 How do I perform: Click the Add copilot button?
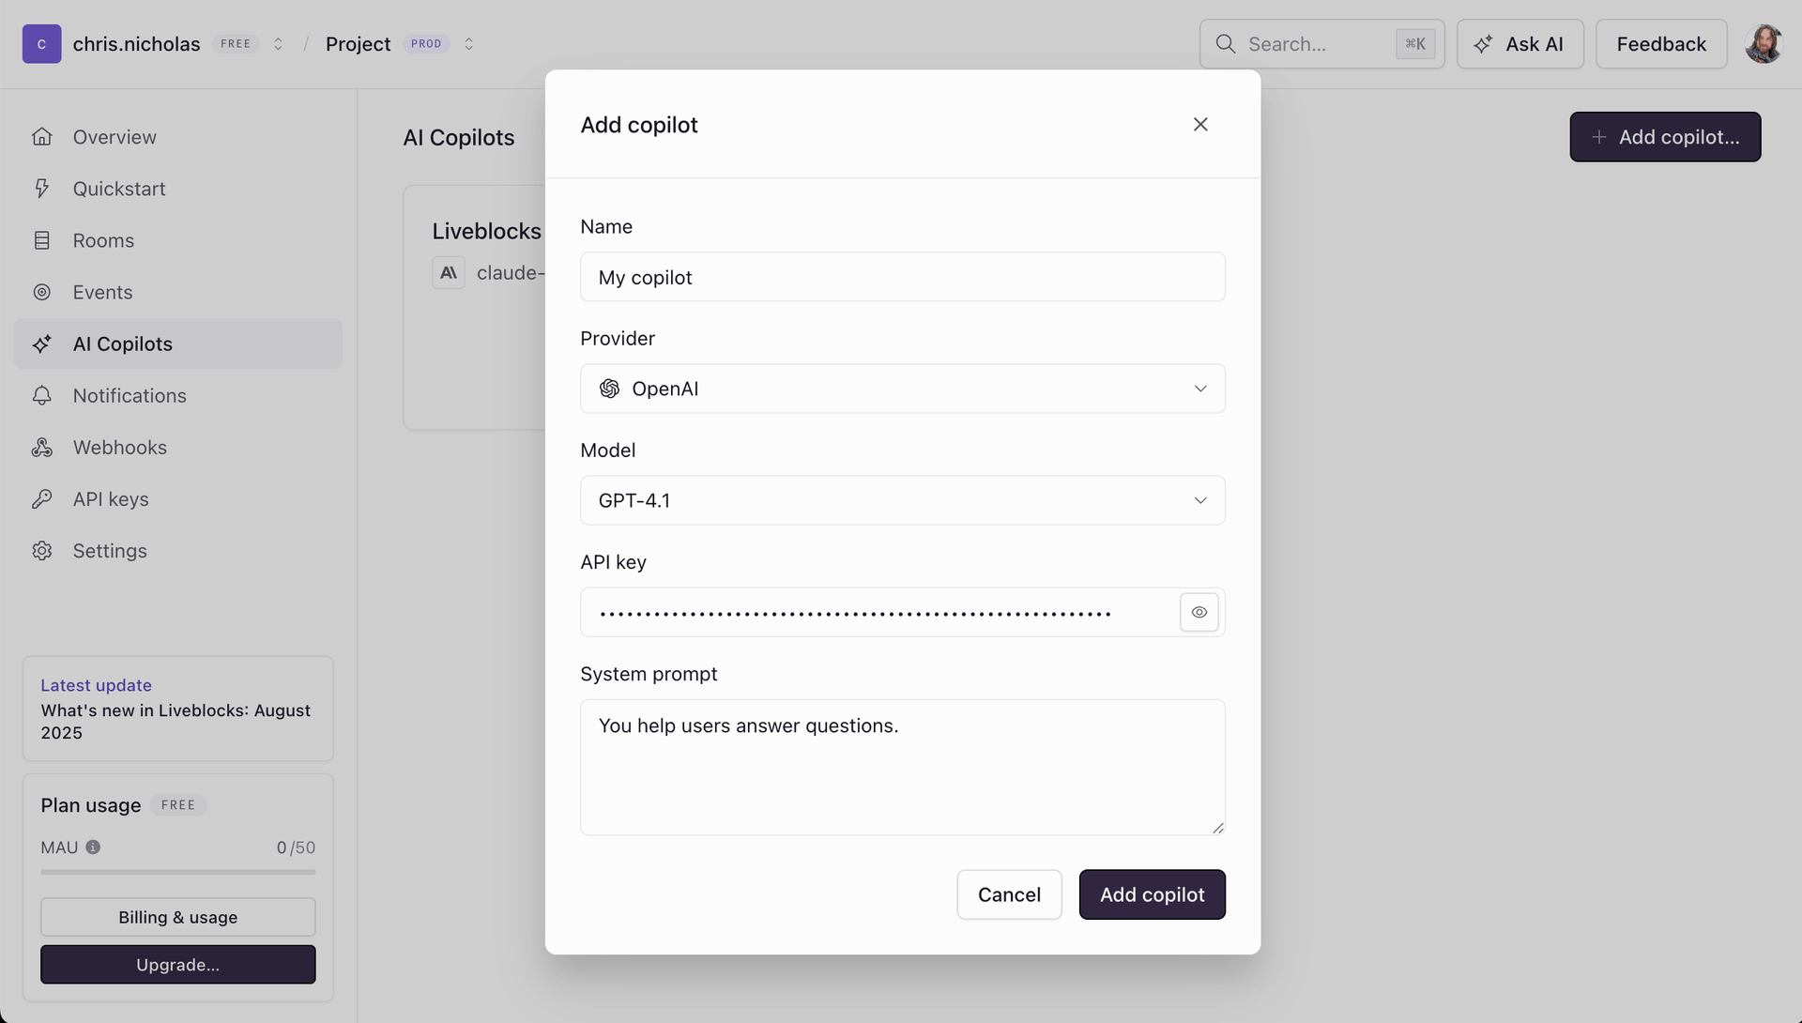pos(1152,894)
